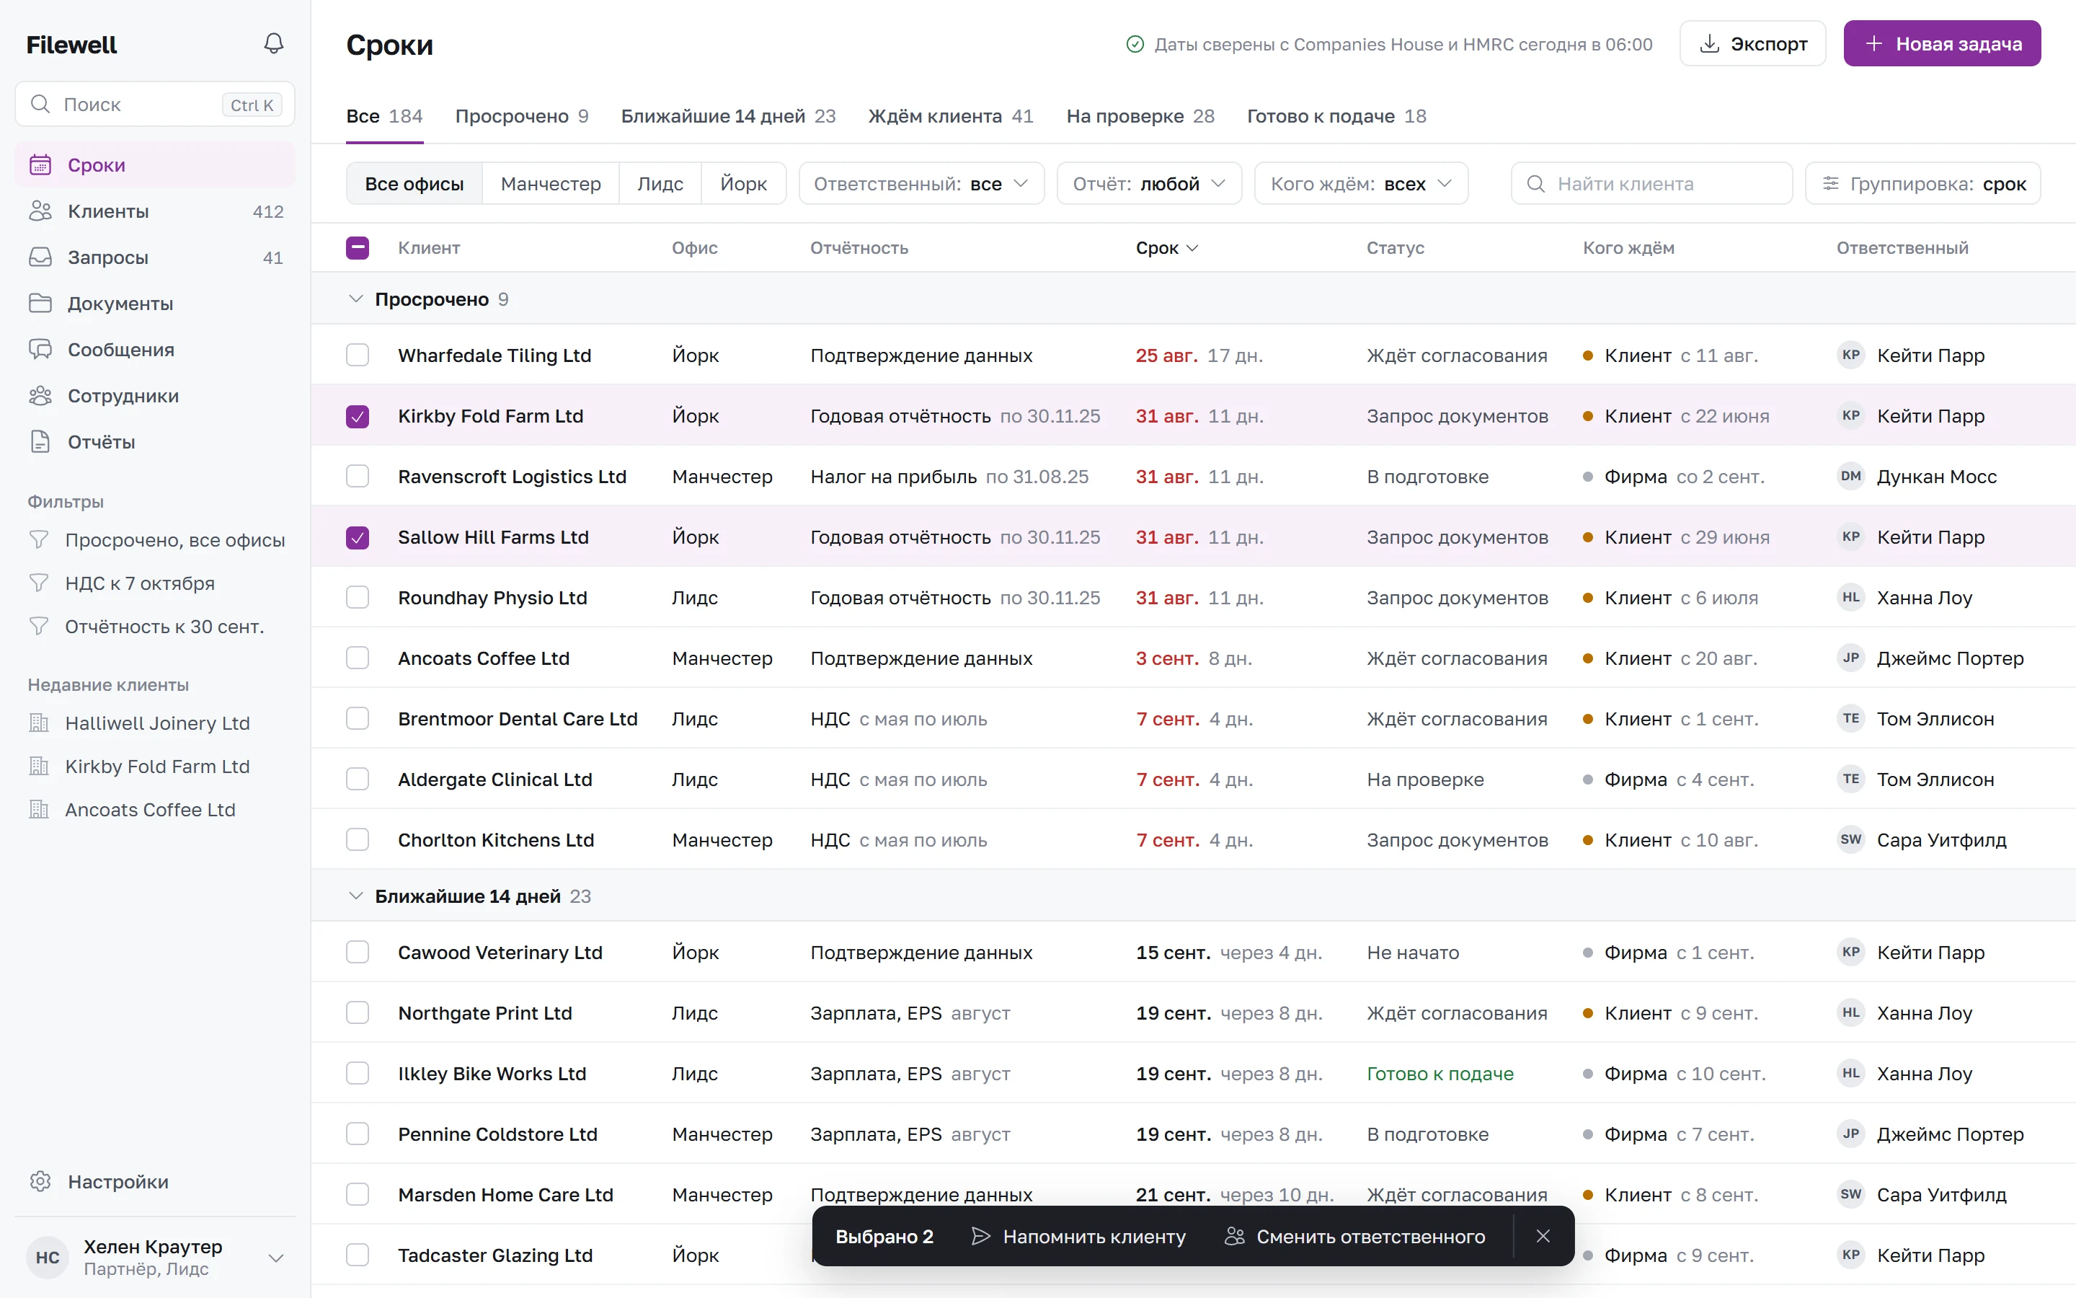Filter offices by Манчестер
This screenshot has height=1298, width=2076.
pos(551,184)
